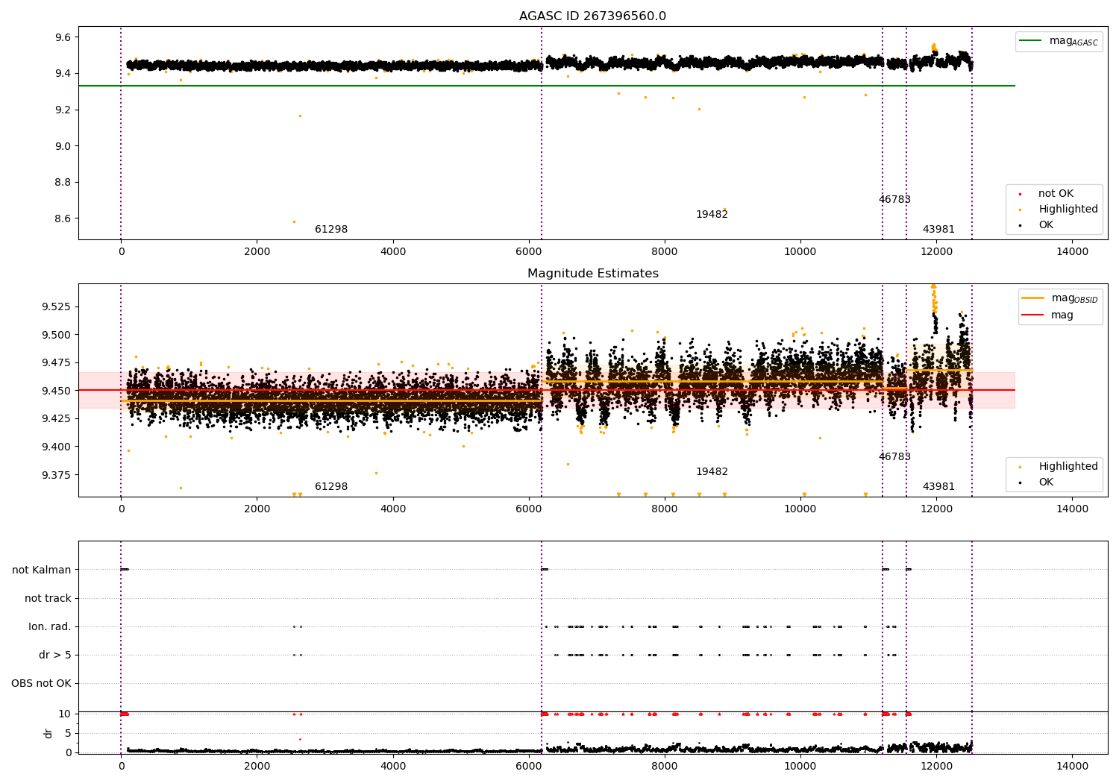Click the title 'AGASC ID 267396560.0'
1119x783 pixels.
click(x=592, y=16)
